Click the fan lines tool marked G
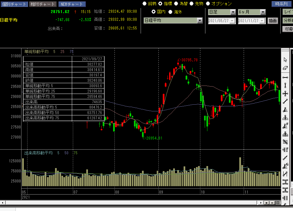 [285, 166]
